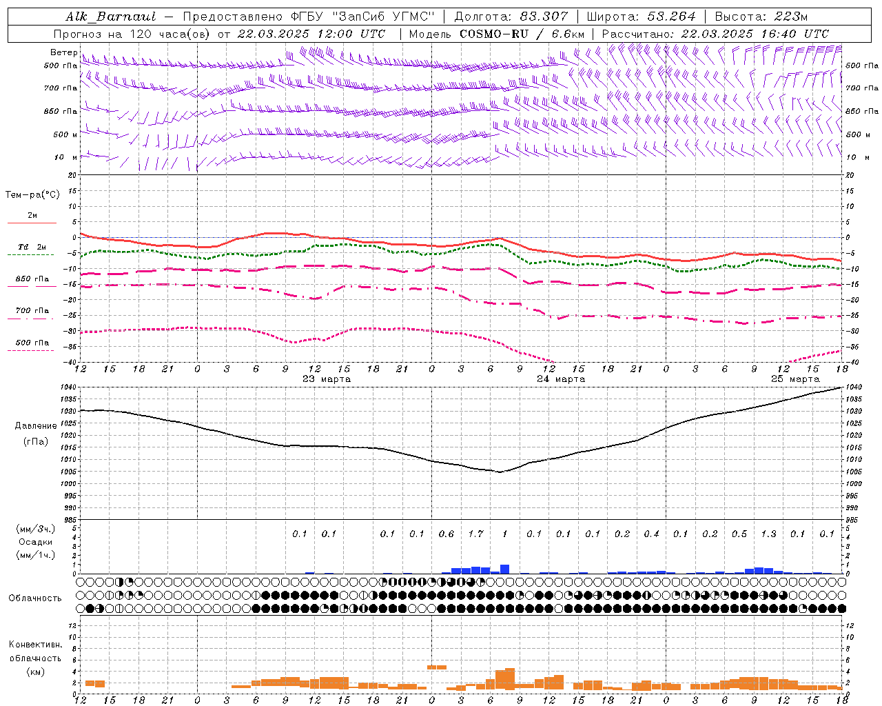Click the 23 марта date label
882x706 pixels.
click(327, 379)
